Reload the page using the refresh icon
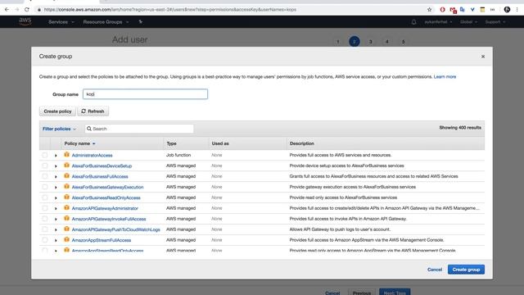 [x=27, y=10]
